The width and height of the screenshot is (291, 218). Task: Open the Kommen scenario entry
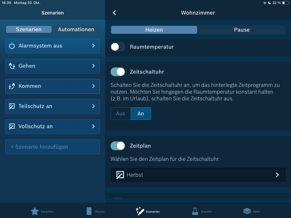click(52, 86)
